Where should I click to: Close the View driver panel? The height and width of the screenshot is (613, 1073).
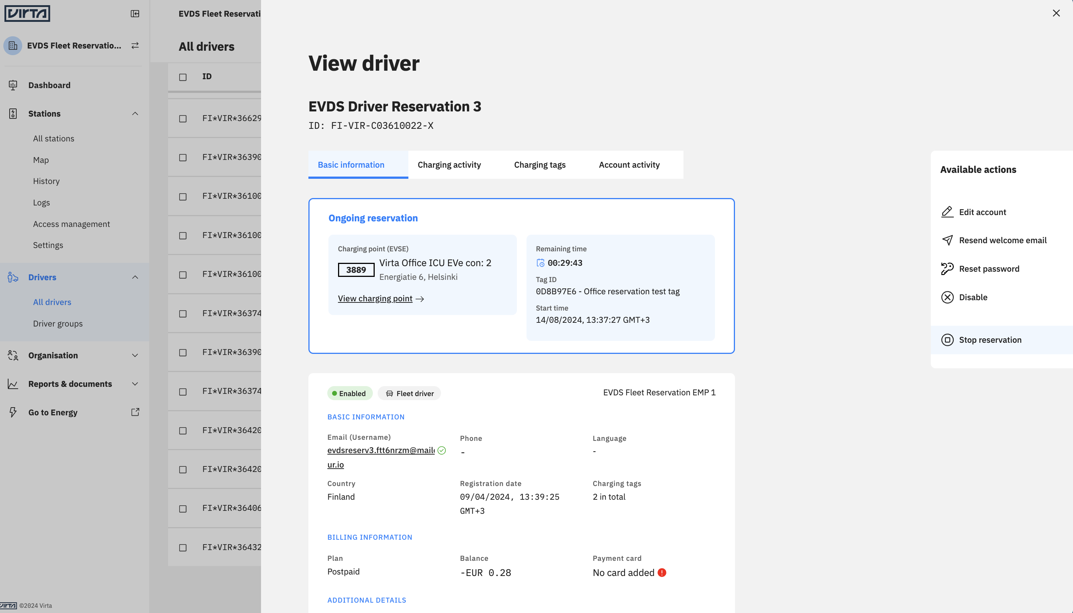coord(1056,13)
